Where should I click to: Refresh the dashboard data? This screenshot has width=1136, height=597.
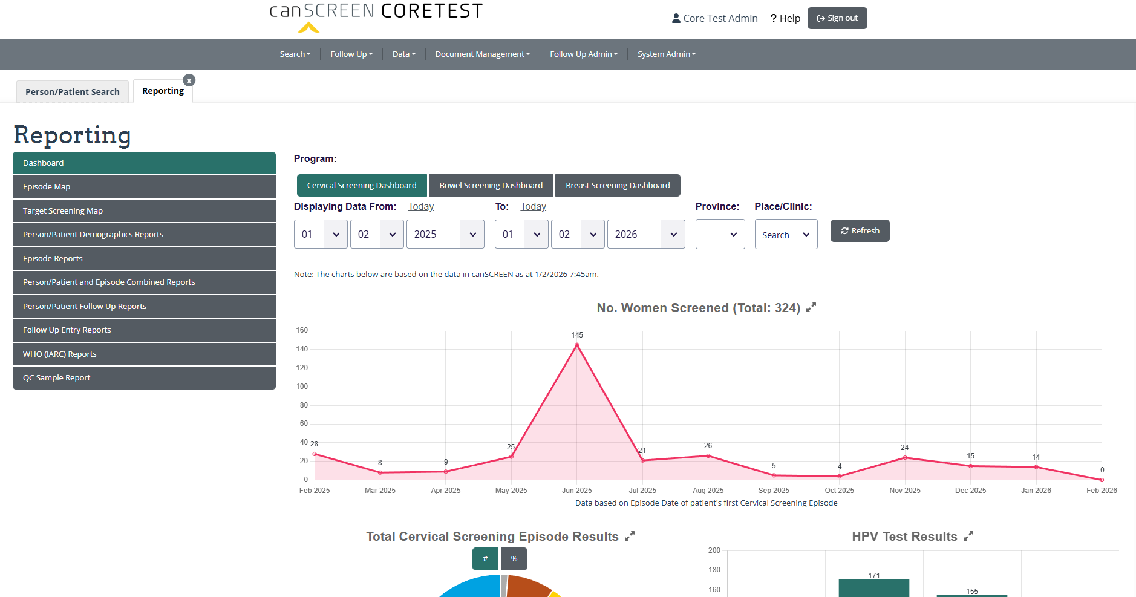[x=860, y=231]
